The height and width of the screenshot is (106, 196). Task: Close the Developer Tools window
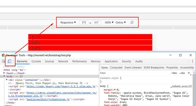(x=191, y=55)
